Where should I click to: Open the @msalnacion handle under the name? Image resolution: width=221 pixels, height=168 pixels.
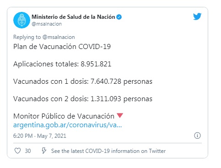pos(47,24)
